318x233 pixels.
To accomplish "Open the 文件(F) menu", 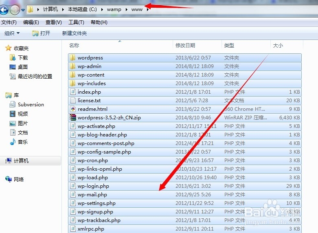I will point(9,22).
